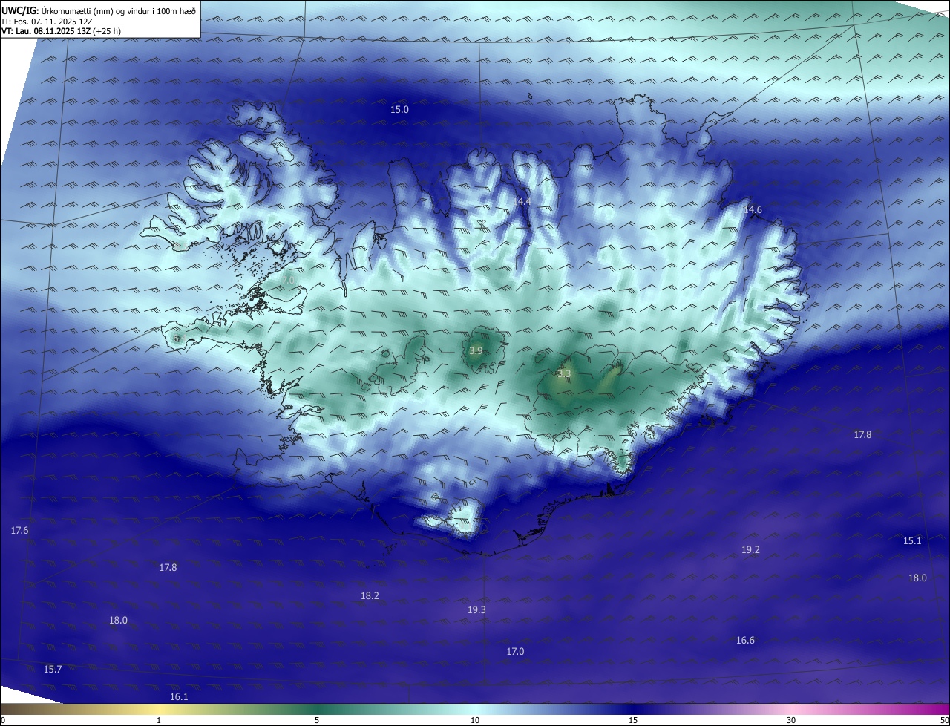Click the 16.1 value label
950x726 pixels.
tap(179, 696)
